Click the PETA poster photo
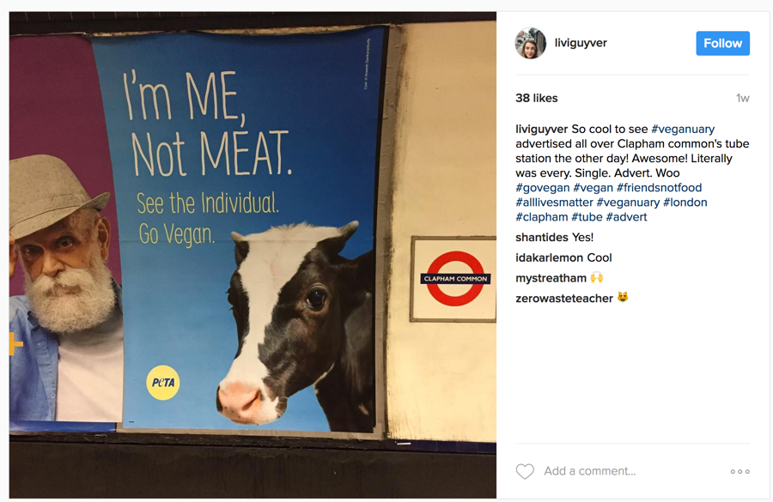 pos(253,249)
